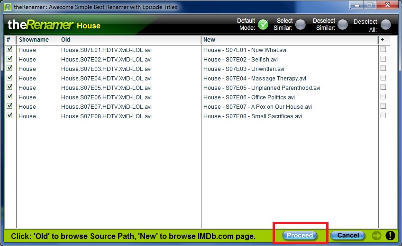
Task: Tick the right-side box for Unwritten.avi
Action: tap(383, 68)
